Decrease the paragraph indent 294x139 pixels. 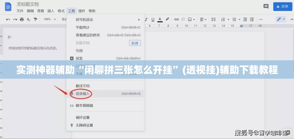pos(245,19)
